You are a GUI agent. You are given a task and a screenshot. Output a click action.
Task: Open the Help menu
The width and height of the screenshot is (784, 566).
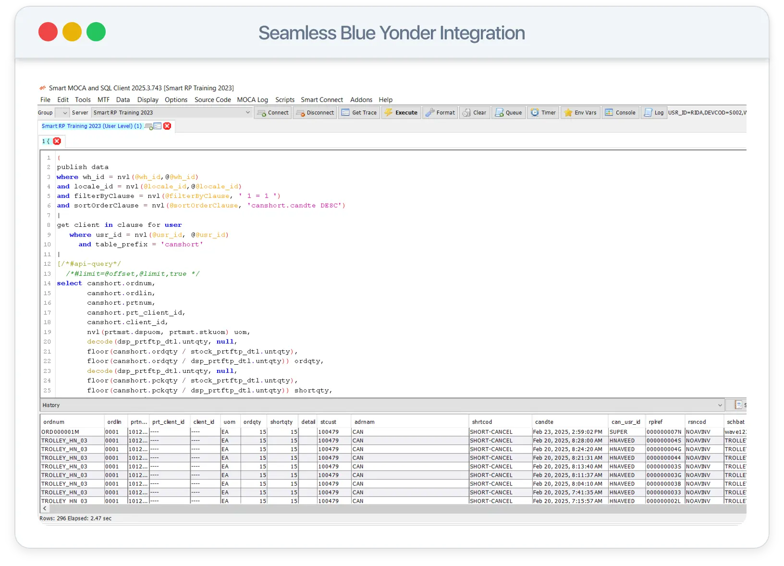tap(386, 100)
